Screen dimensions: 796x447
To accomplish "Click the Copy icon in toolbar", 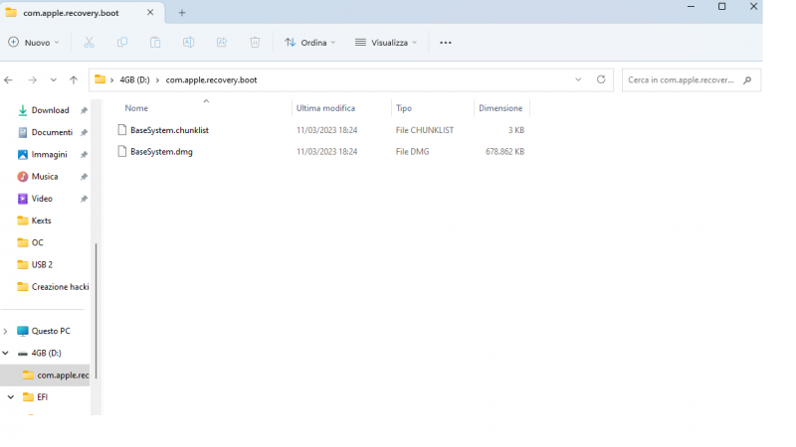I will pyautogui.click(x=122, y=43).
